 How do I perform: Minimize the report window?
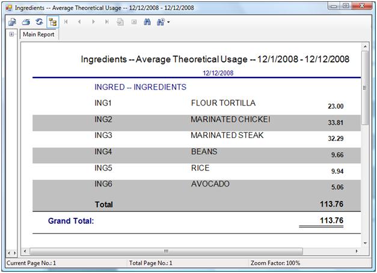pos(334,6)
